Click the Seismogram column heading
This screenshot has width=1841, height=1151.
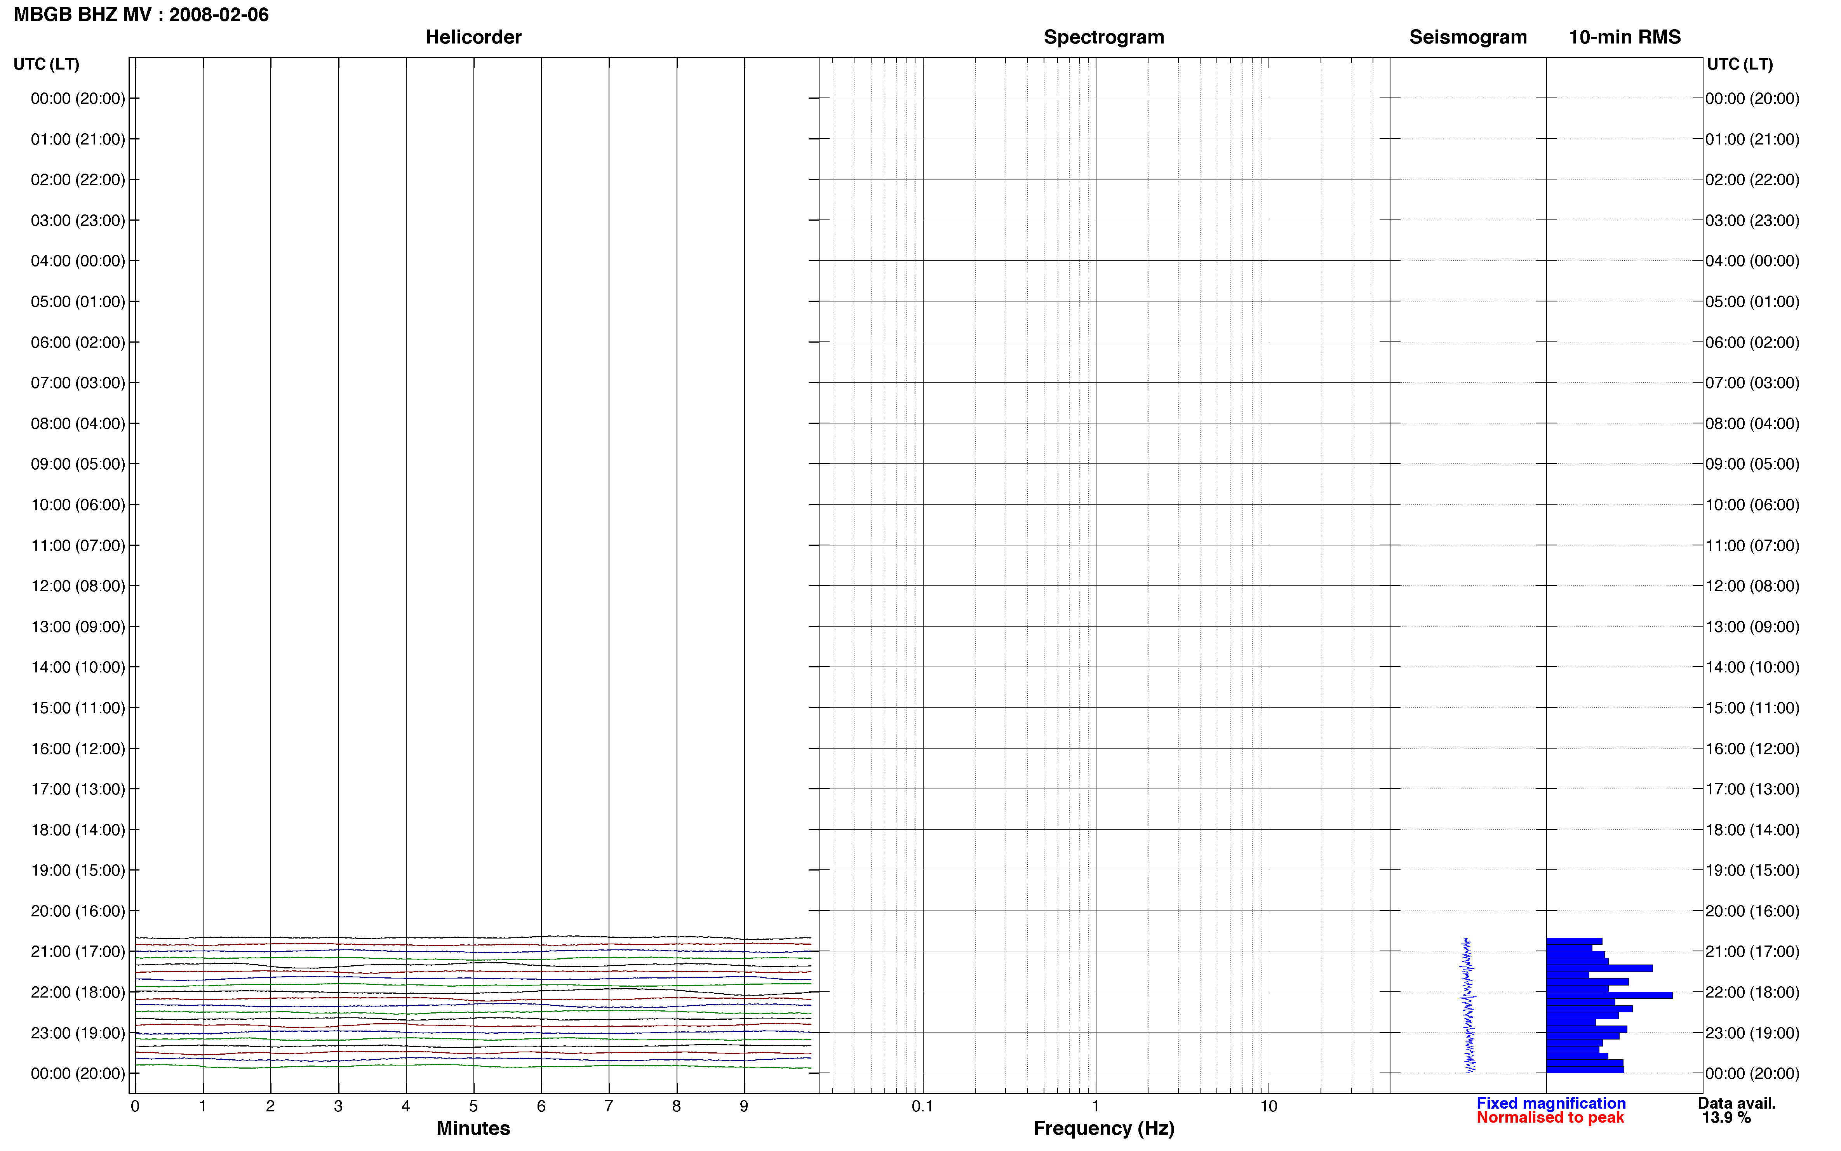[1467, 37]
